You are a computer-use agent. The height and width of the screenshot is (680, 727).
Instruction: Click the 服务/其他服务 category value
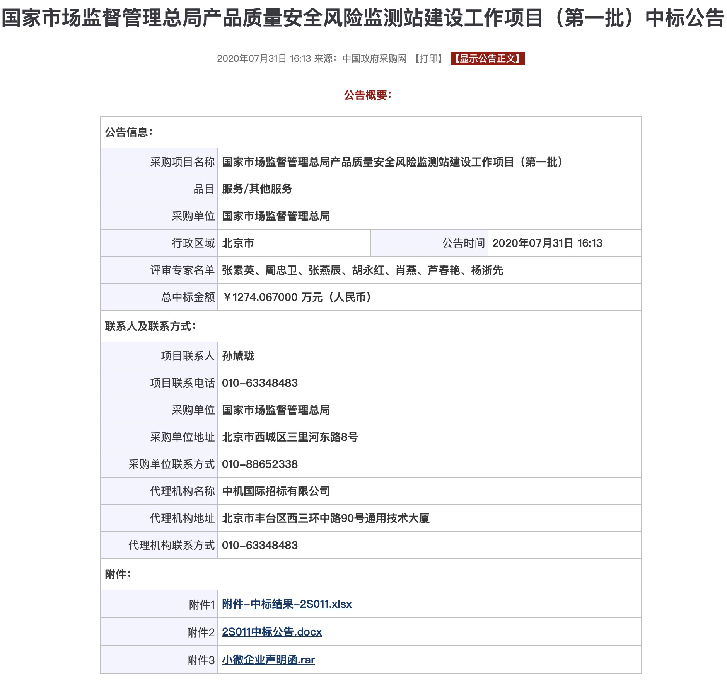click(257, 189)
